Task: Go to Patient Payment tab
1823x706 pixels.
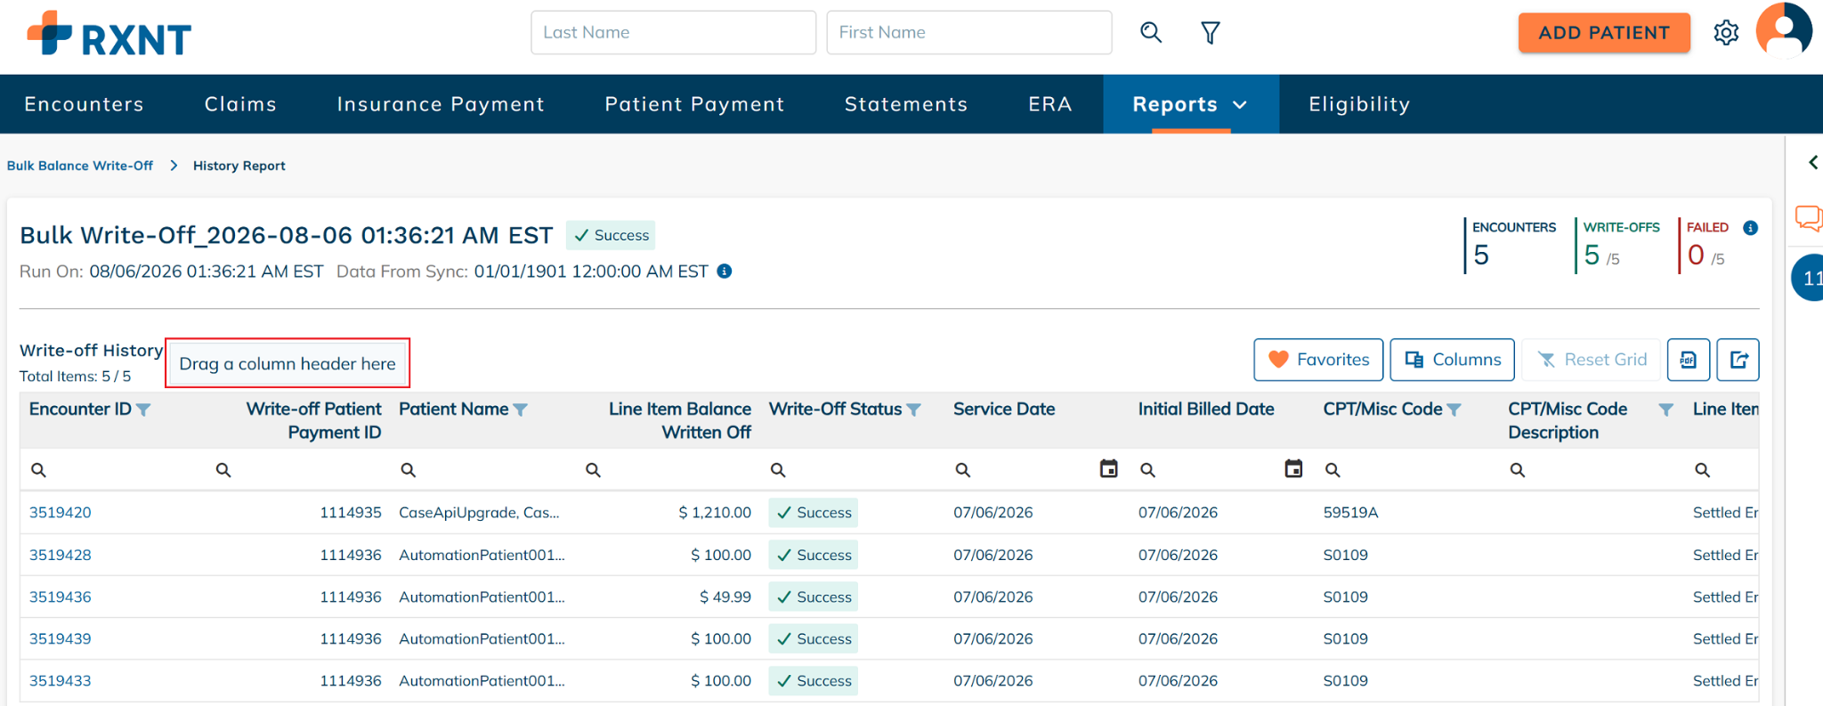Action: point(694,104)
